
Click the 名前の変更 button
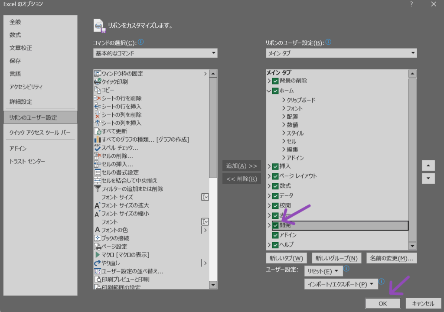tap(392, 258)
